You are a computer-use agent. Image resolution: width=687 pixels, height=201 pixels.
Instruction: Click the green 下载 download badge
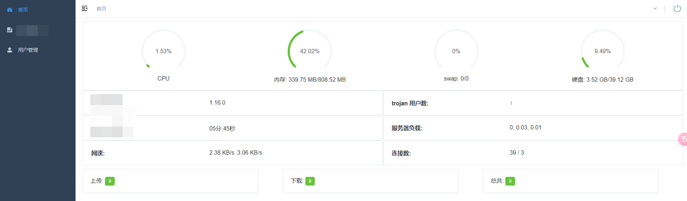coord(310,181)
